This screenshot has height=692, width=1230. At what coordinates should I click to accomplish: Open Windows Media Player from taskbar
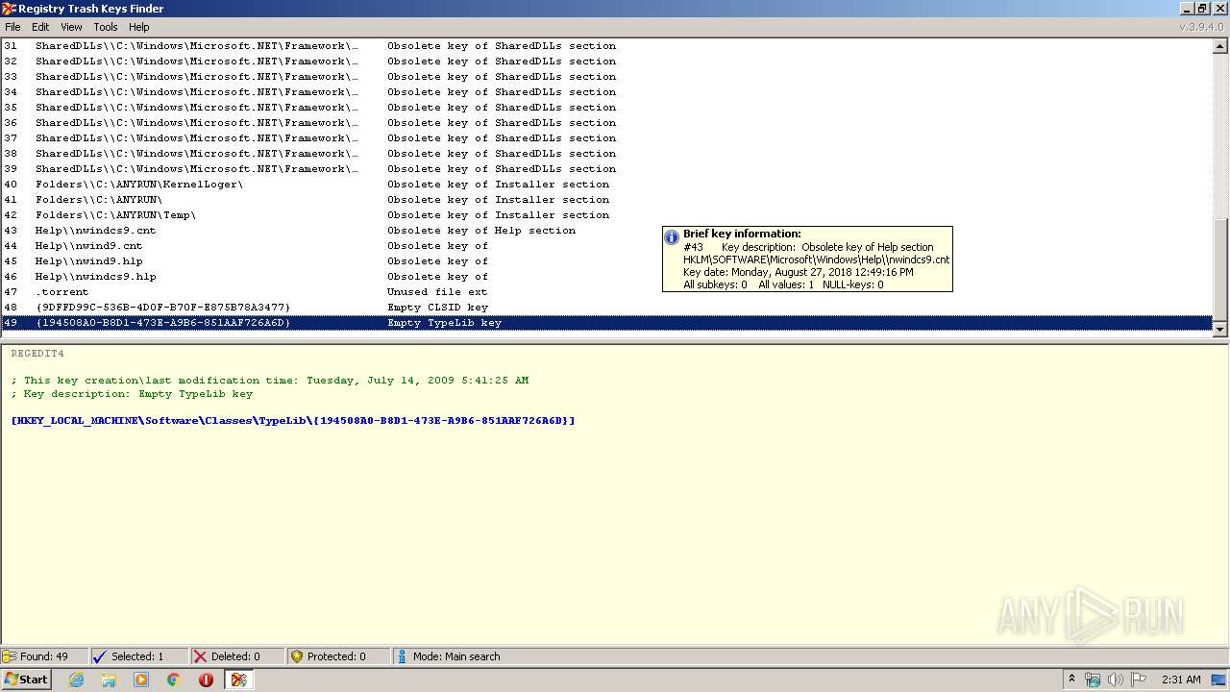141,680
